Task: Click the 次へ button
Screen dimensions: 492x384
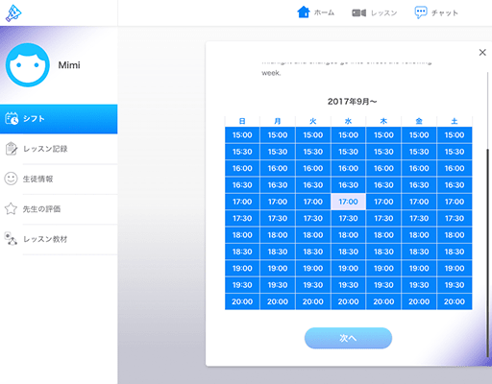Action: coord(348,338)
